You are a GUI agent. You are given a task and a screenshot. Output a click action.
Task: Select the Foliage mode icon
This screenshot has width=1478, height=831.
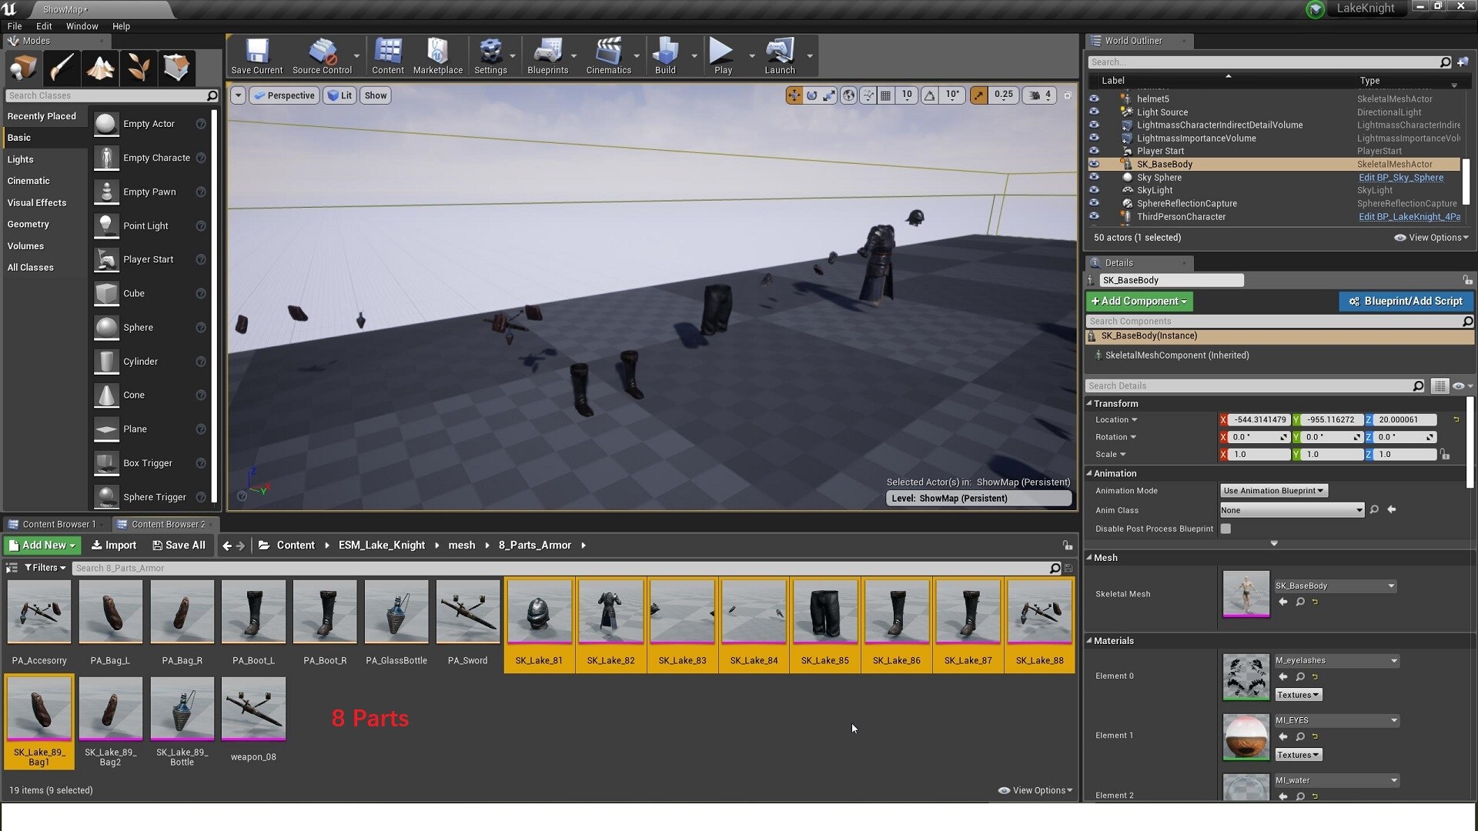point(139,68)
